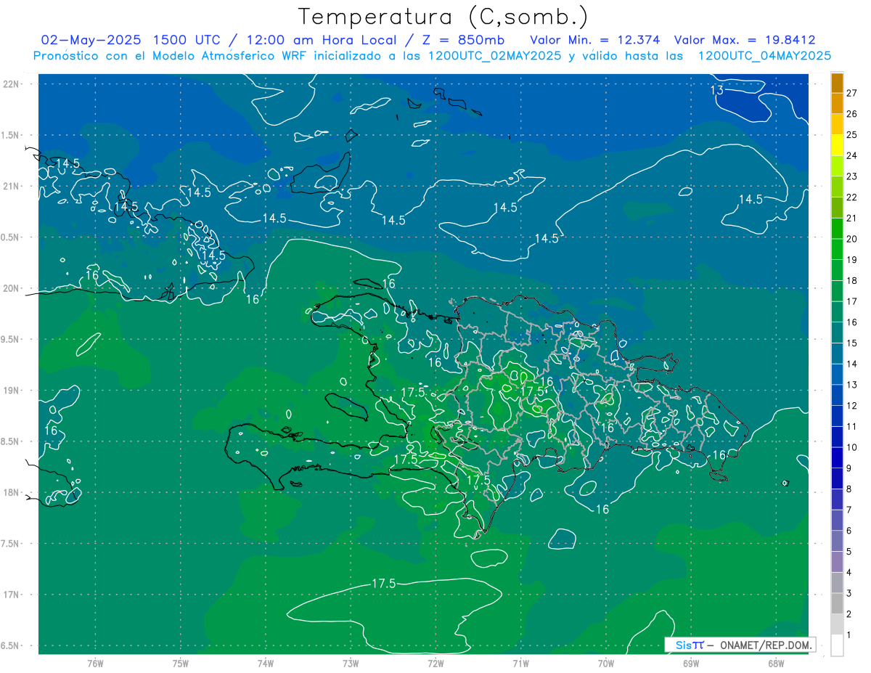Click the 69W longitude axis label

click(x=691, y=663)
